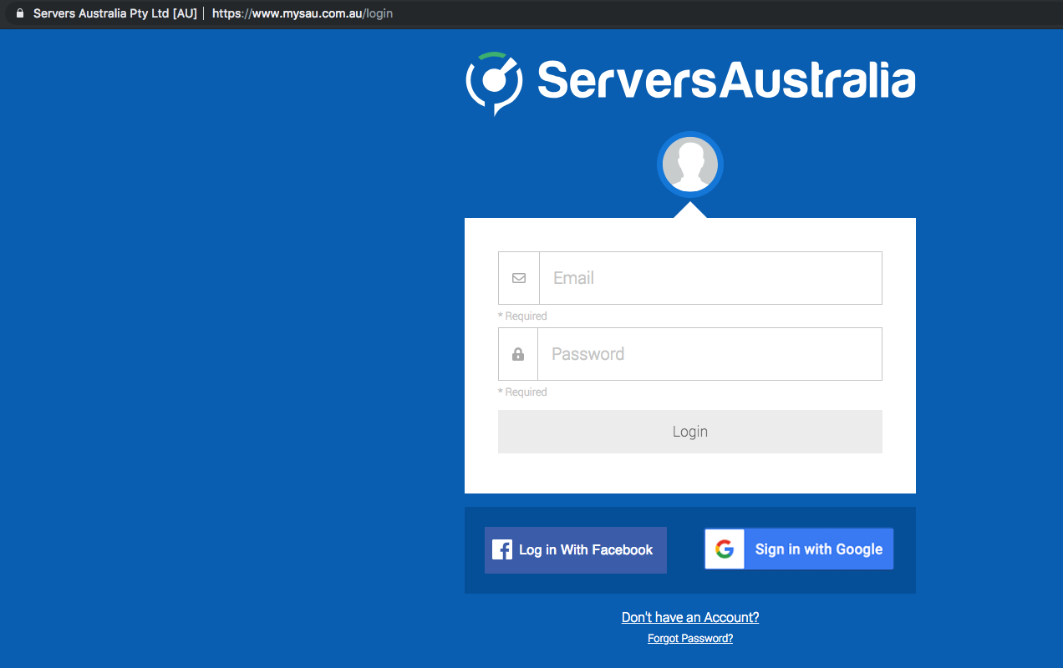
Task: Click the Required note under Password field
Action: click(522, 392)
